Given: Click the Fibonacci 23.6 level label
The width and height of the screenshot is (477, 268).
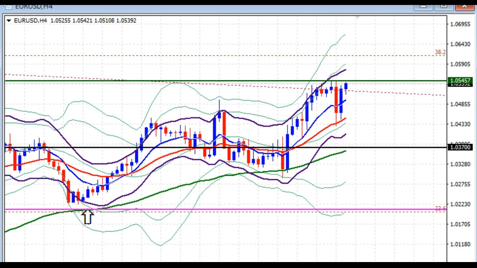Looking at the screenshot, I should point(440,208).
